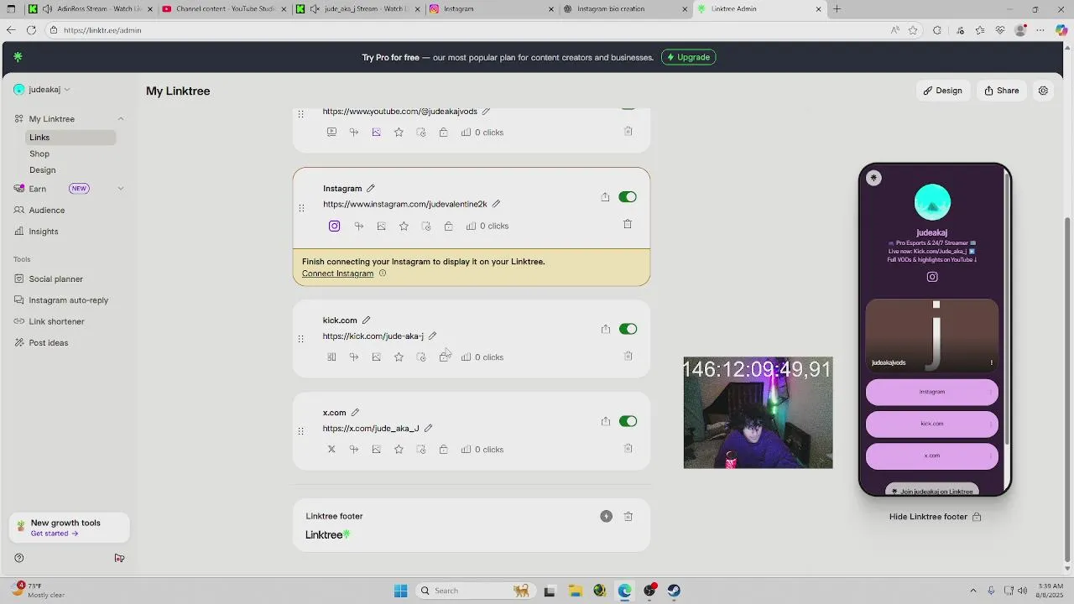Click Get started under New growth tools

click(x=55, y=534)
